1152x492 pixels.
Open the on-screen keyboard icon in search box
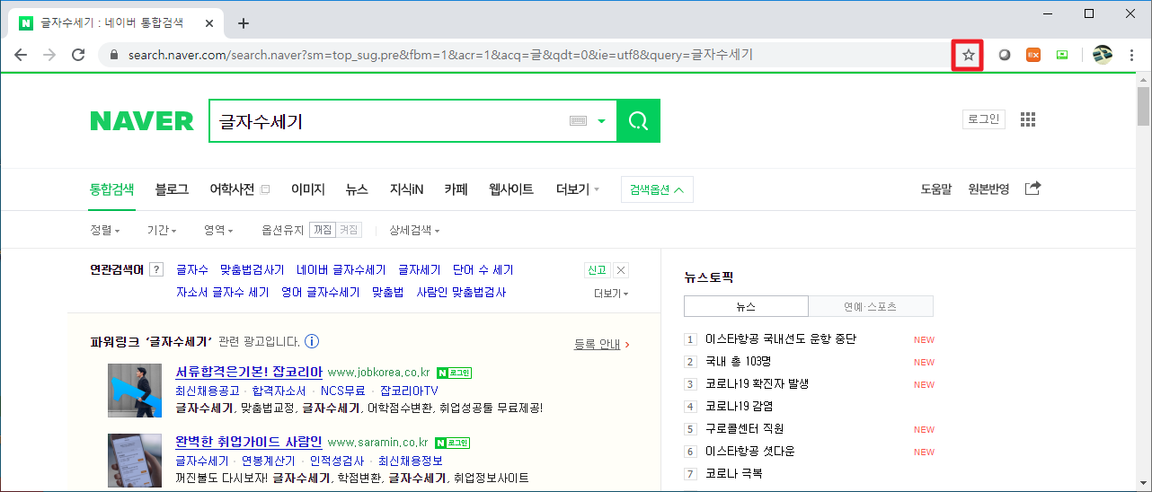click(x=578, y=121)
